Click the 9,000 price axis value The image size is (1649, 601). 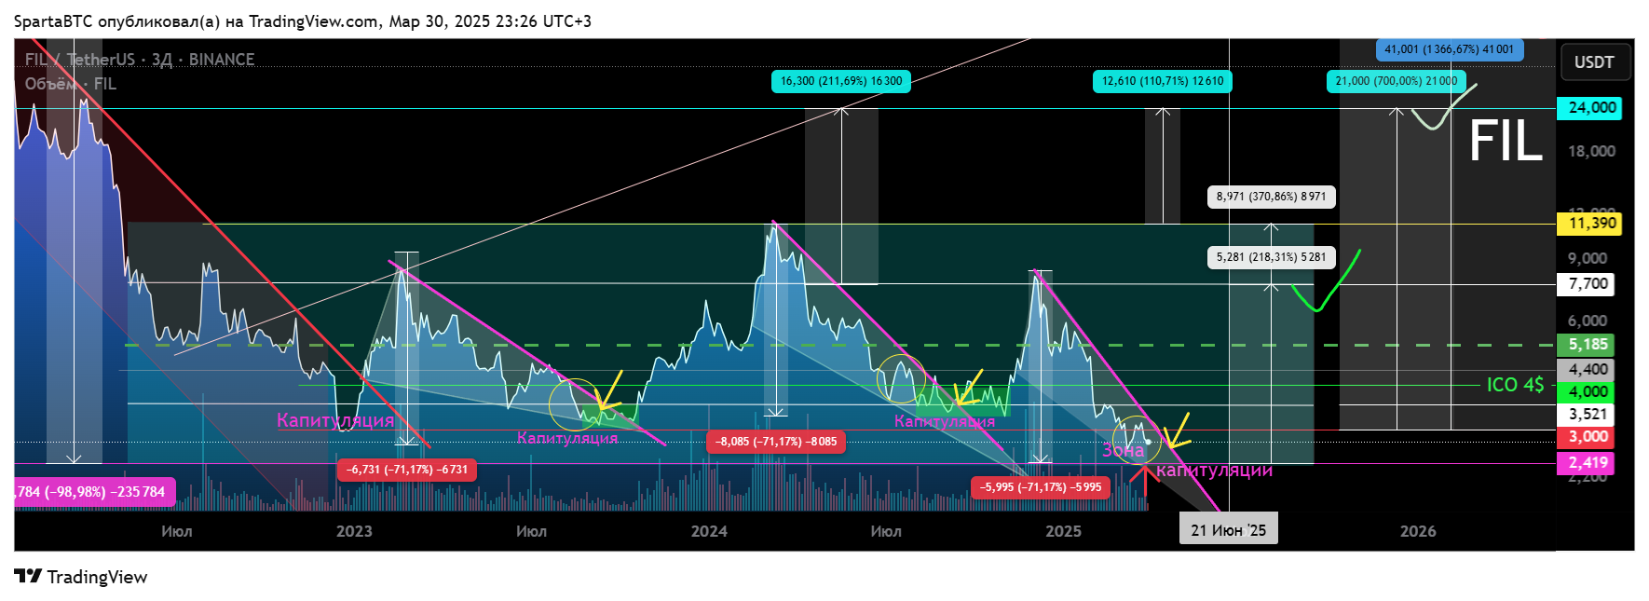coord(1588,259)
